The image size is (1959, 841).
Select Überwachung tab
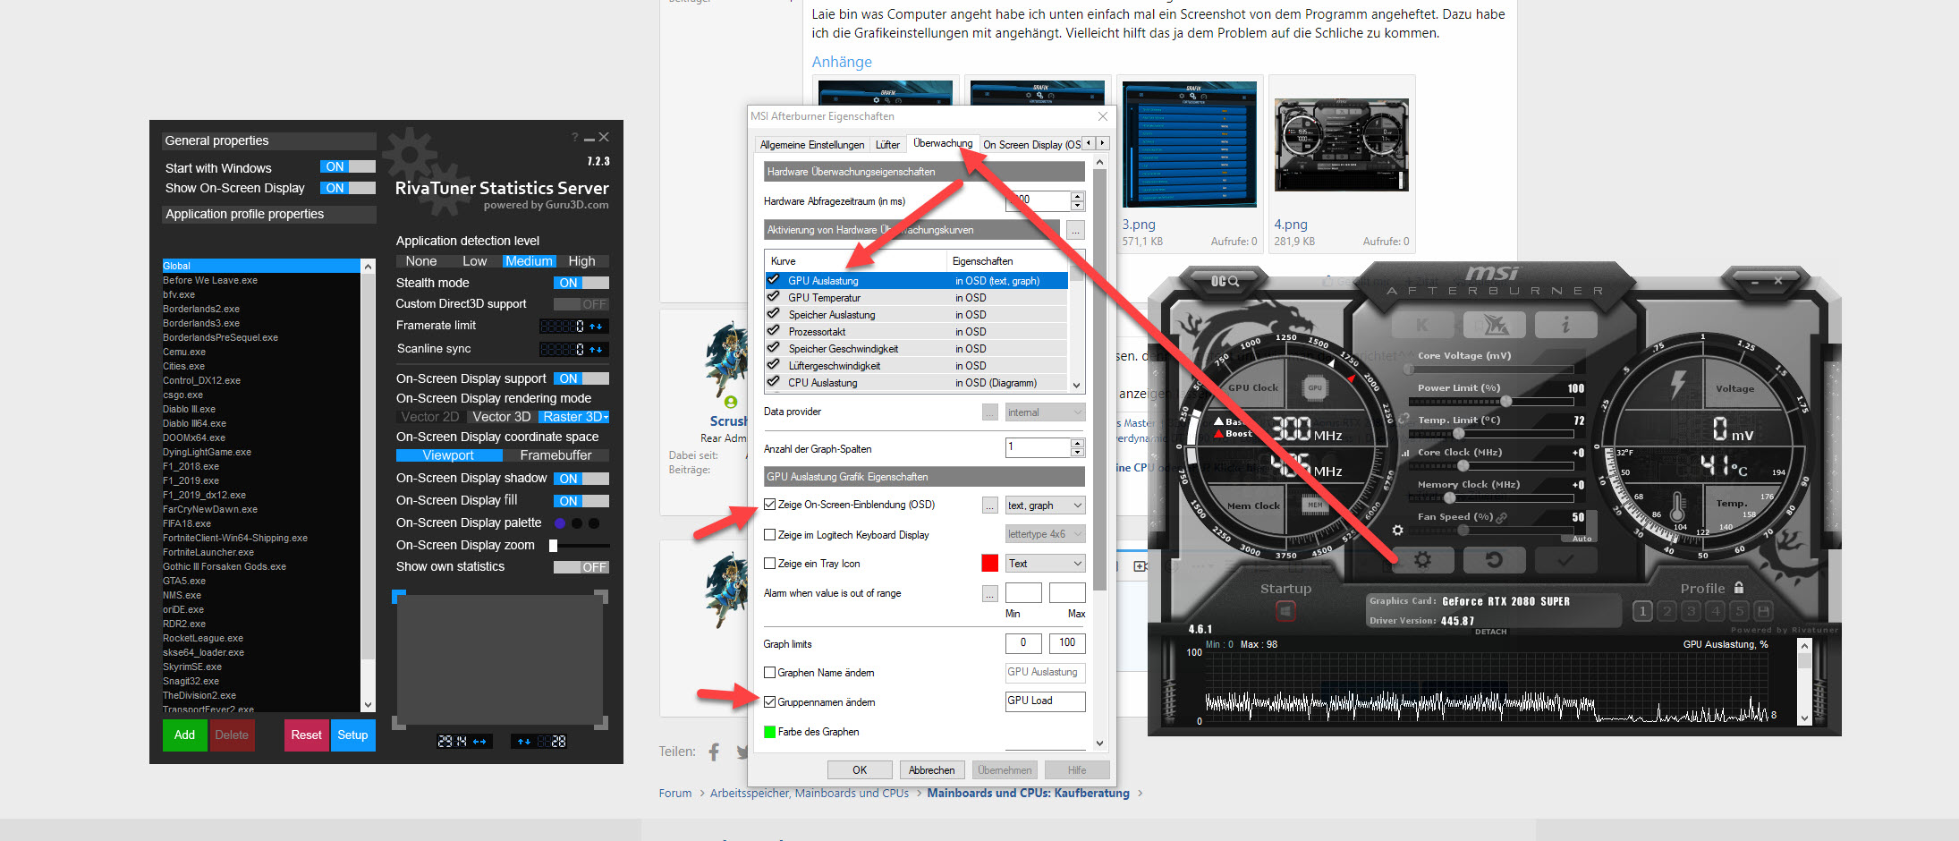[x=943, y=143]
